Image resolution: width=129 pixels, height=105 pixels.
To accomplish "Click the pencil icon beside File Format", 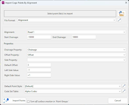I will 119,20.
